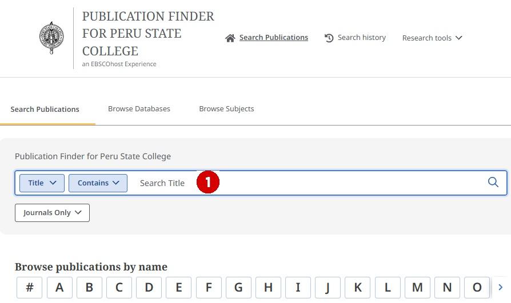Click the Peru State College seal logo

pyautogui.click(x=51, y=38)
